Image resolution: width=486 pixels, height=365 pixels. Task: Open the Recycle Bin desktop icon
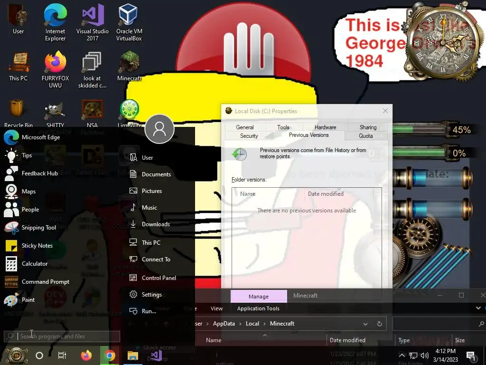pyautogui.click(x=18, y=113)
